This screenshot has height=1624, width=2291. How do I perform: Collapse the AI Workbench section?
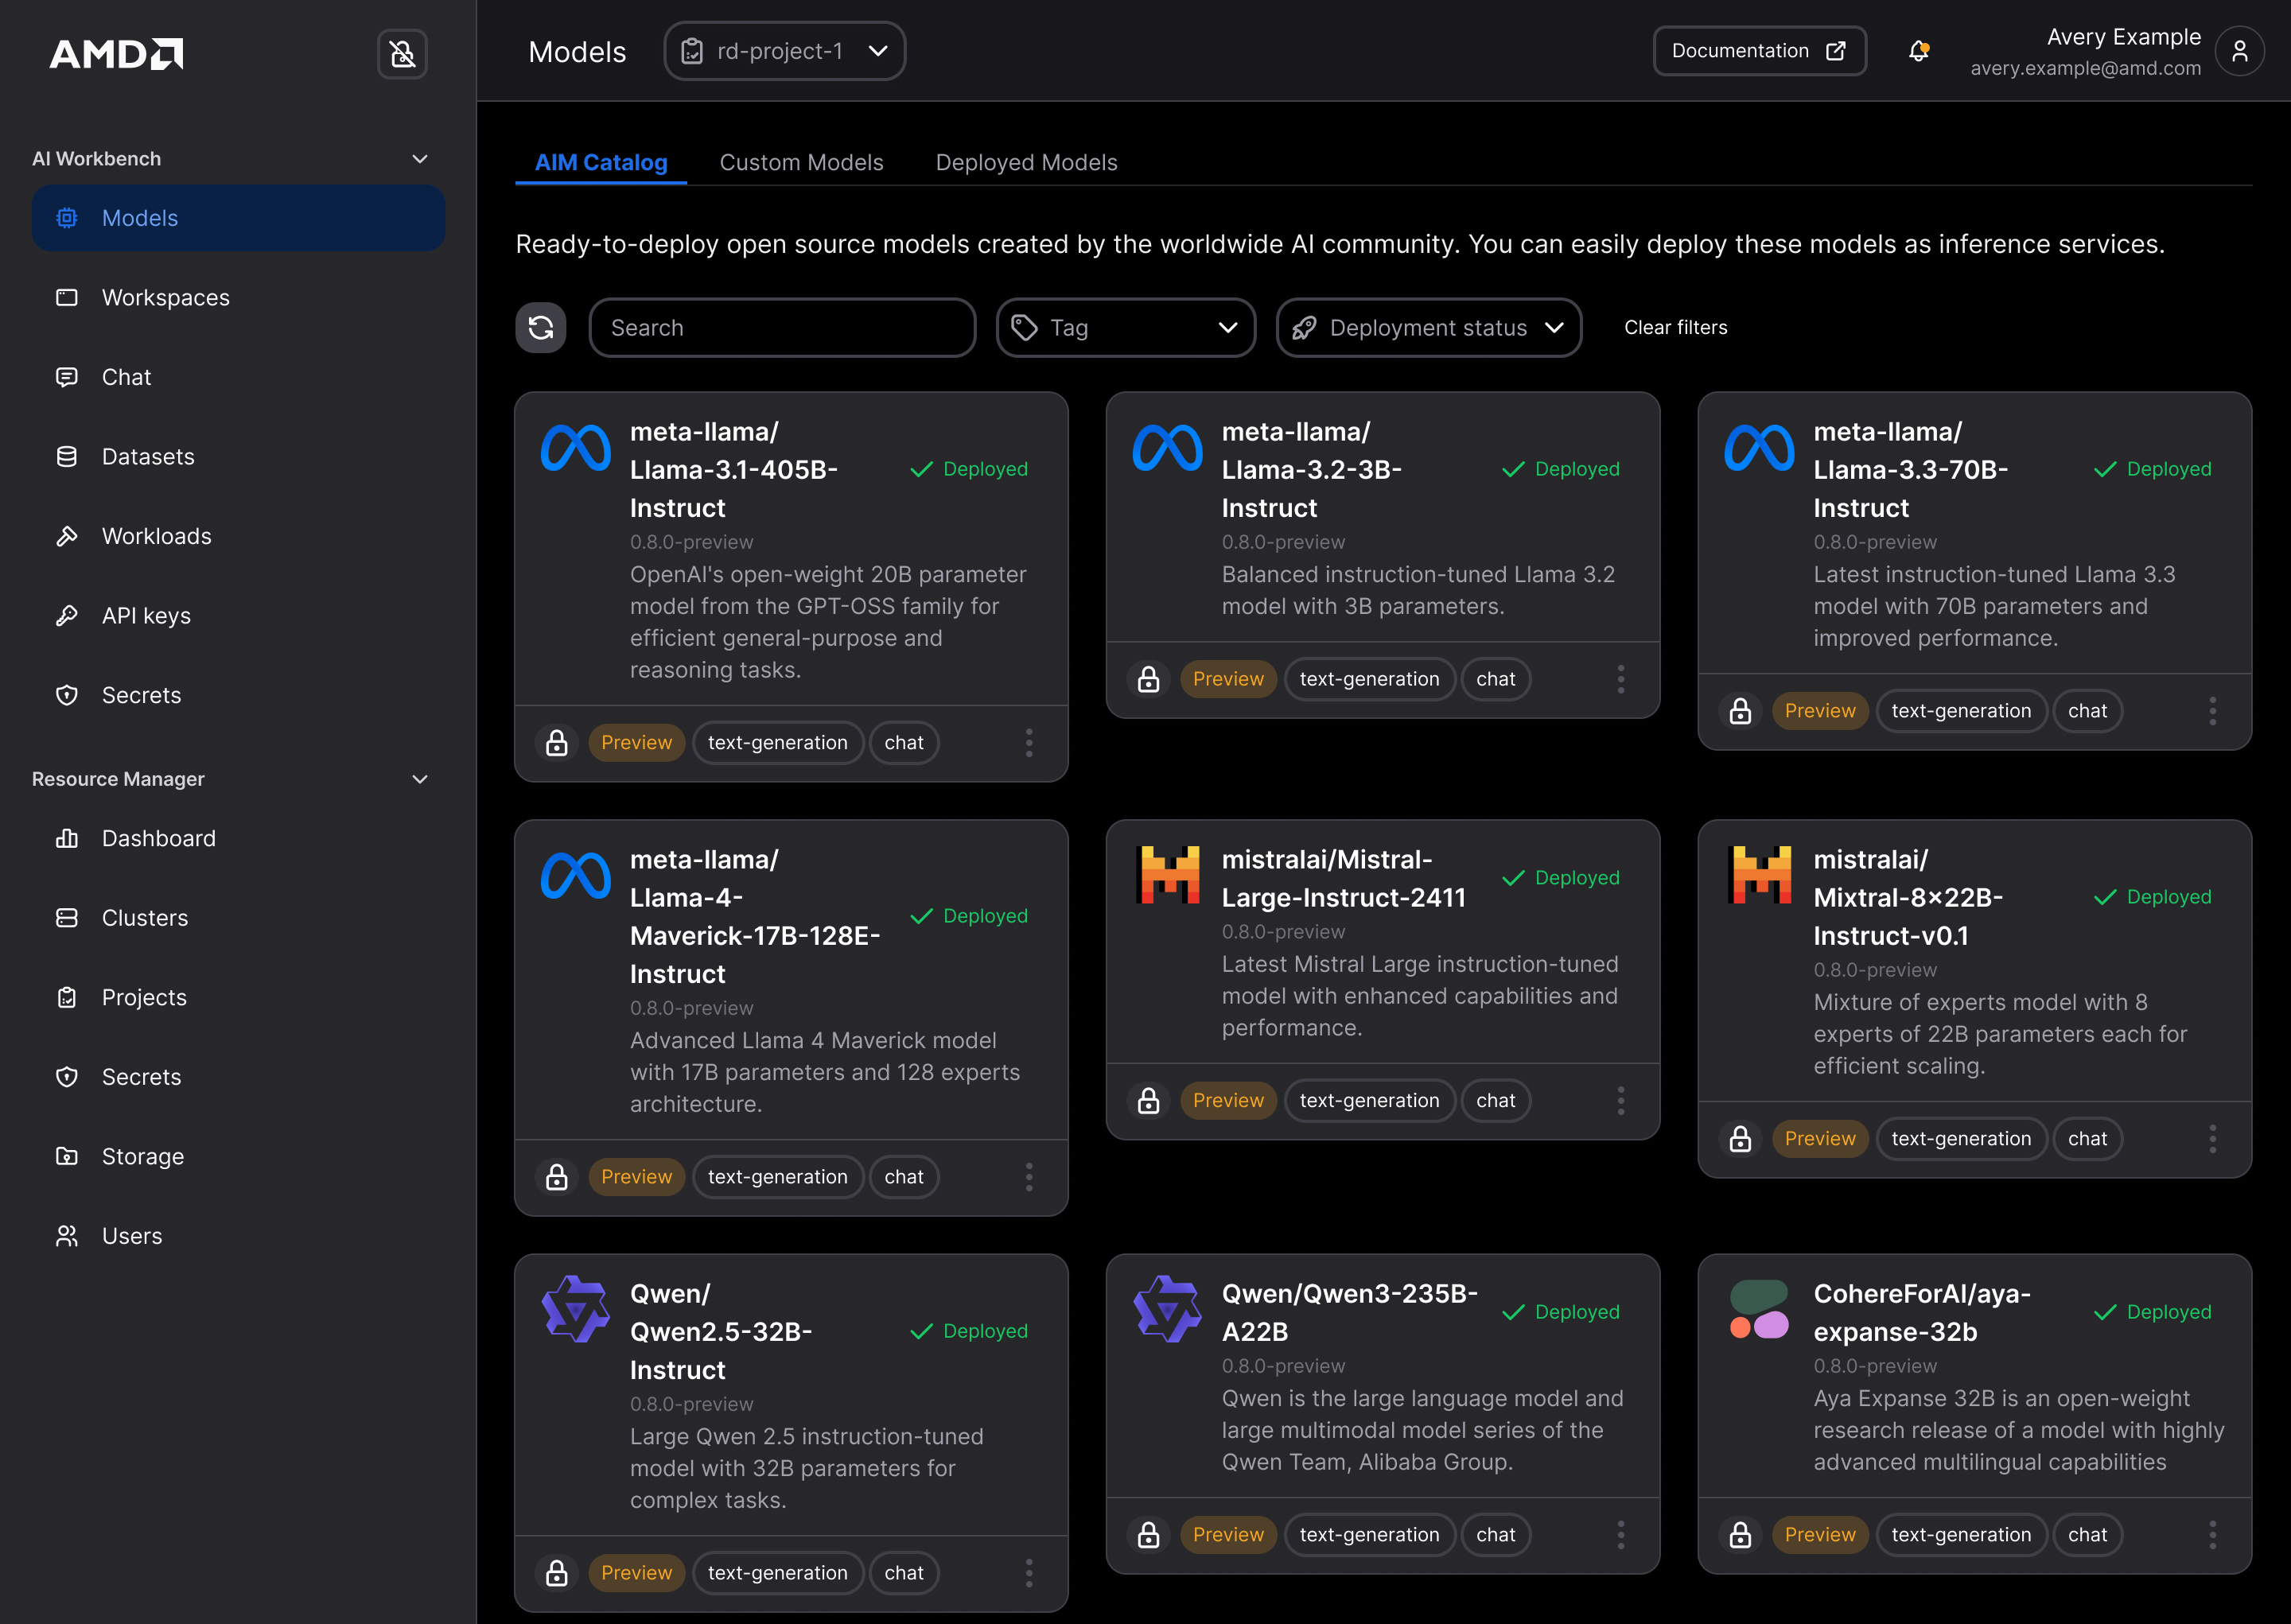(x=420, y=158)
